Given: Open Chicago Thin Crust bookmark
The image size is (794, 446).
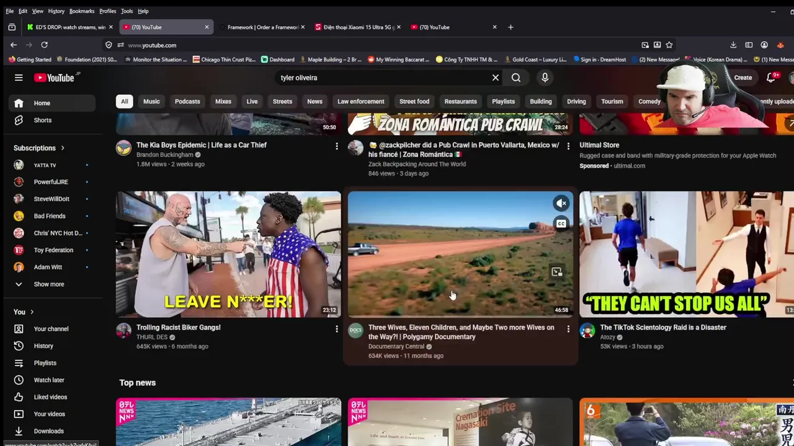Looking at the screenshot, I should click(224, 59).
